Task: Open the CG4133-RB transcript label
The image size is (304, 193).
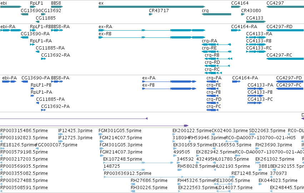Action: (x=259, y=41)
